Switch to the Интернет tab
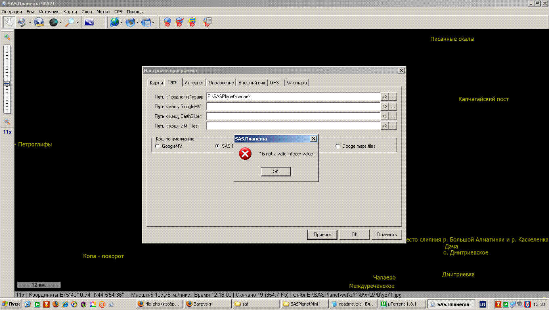 [x=194, y=82]
